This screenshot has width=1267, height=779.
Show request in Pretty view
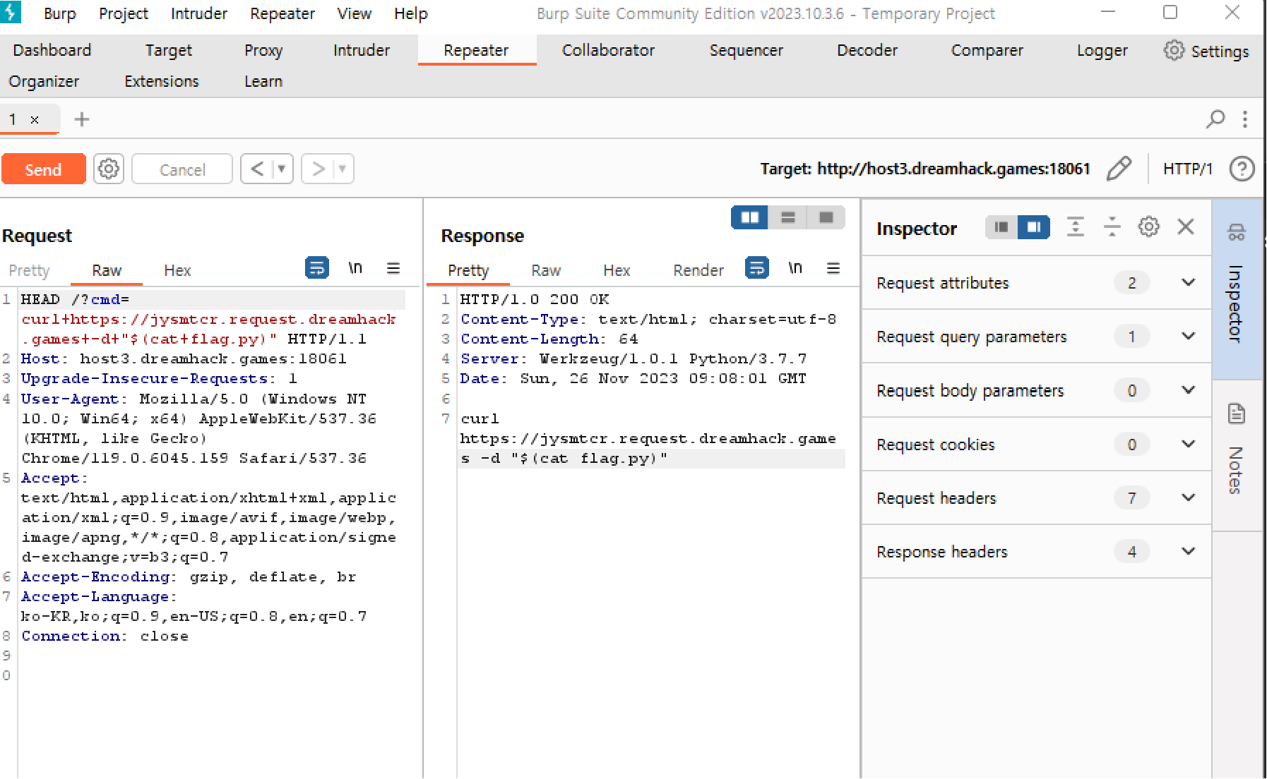point(30,270)
